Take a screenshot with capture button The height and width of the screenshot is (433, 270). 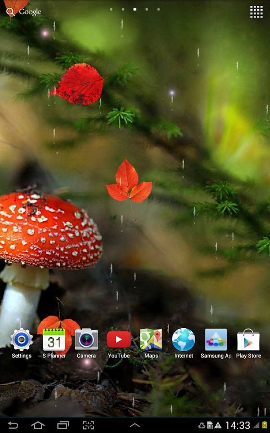(88, 425)
